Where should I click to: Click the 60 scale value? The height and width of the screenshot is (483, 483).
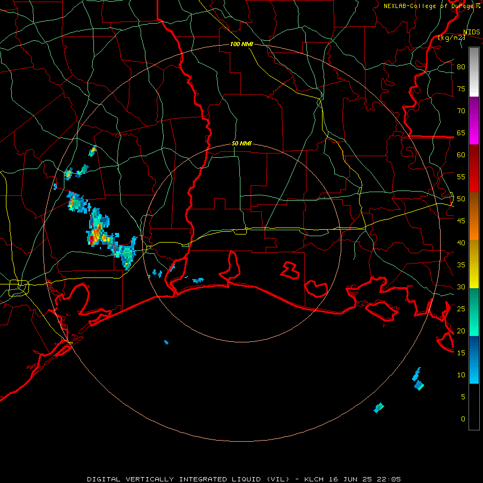click(461, 155)
